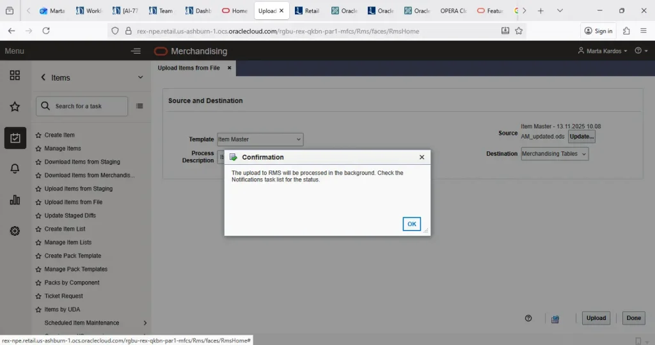Select the Create Item task
The height and width of the screenshot is (345, 655).
(59, 135)
